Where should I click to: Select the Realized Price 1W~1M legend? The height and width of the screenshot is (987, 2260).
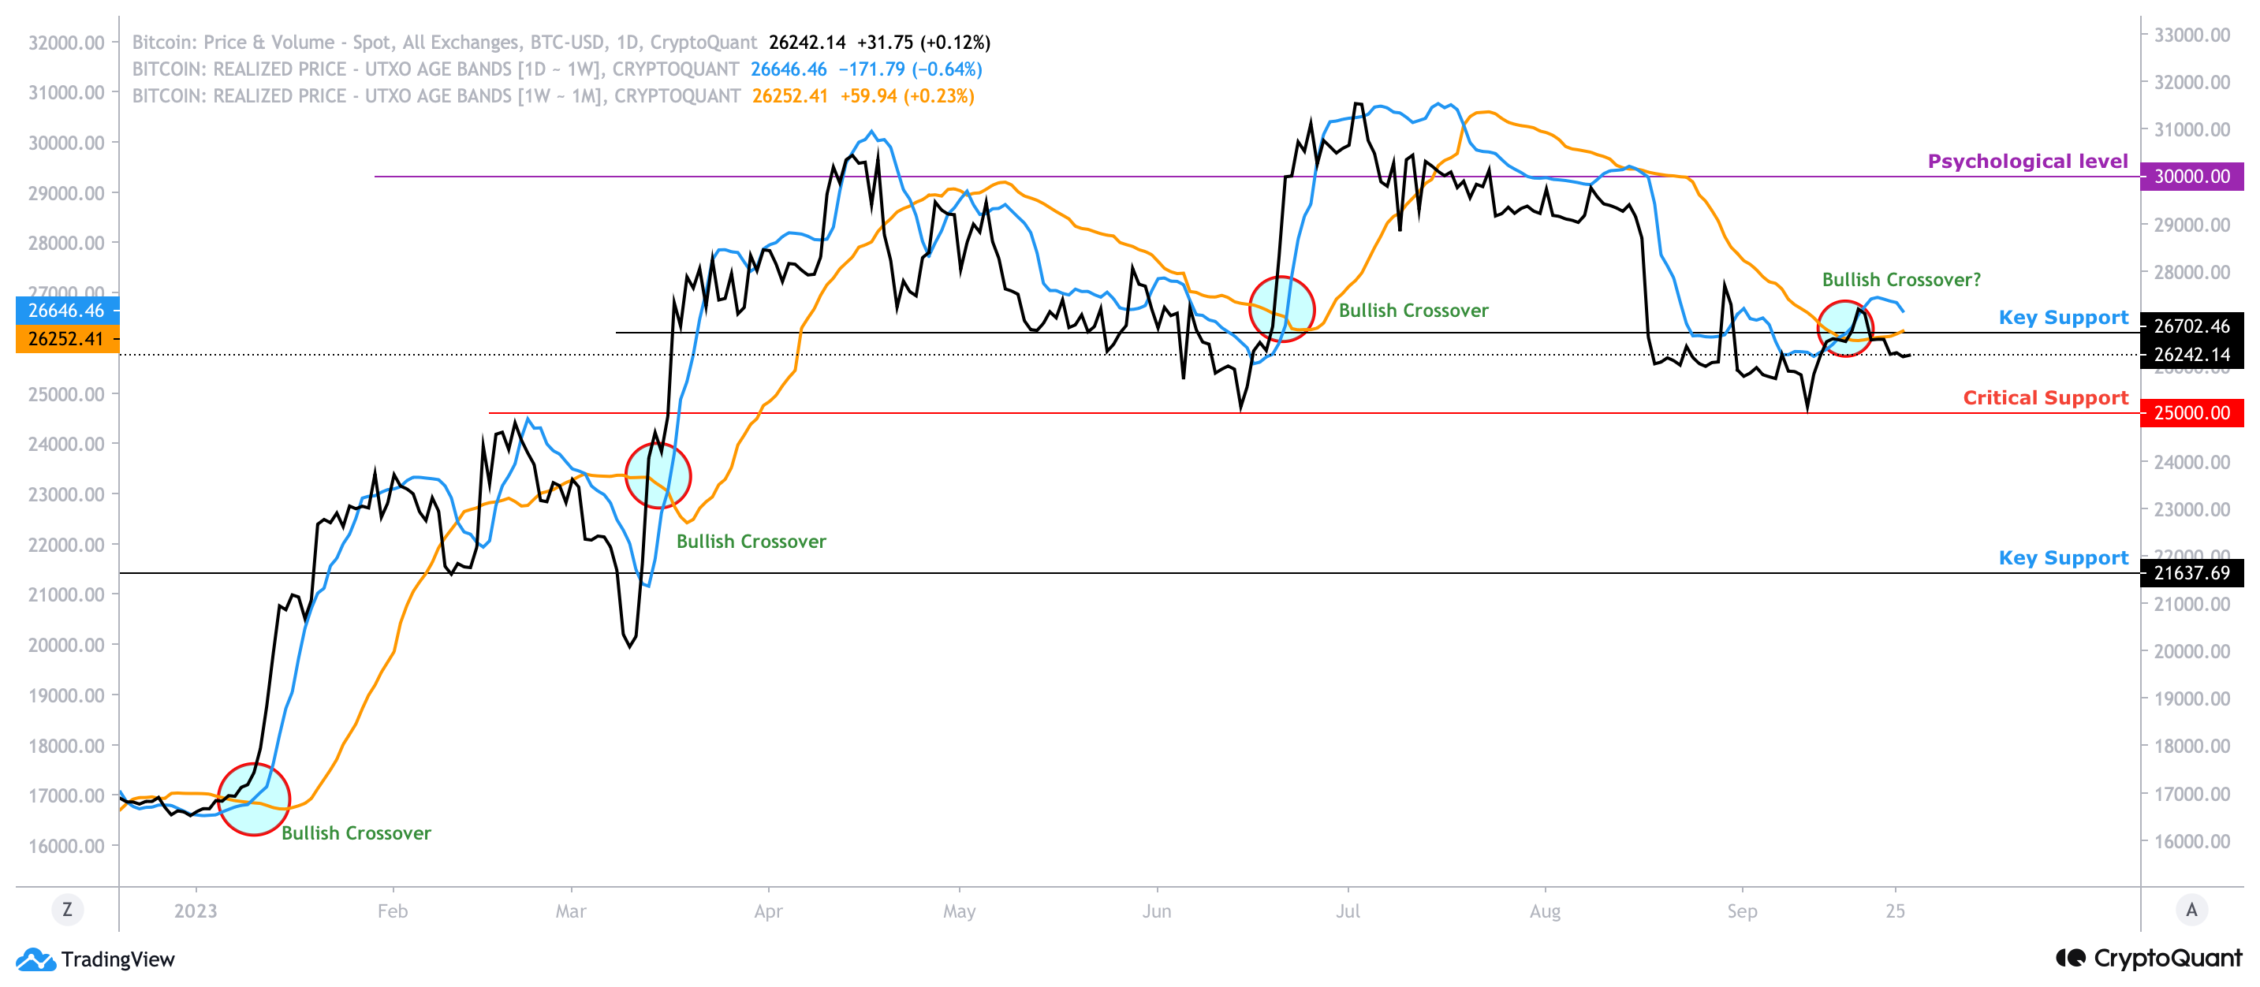tap(436, 96)
